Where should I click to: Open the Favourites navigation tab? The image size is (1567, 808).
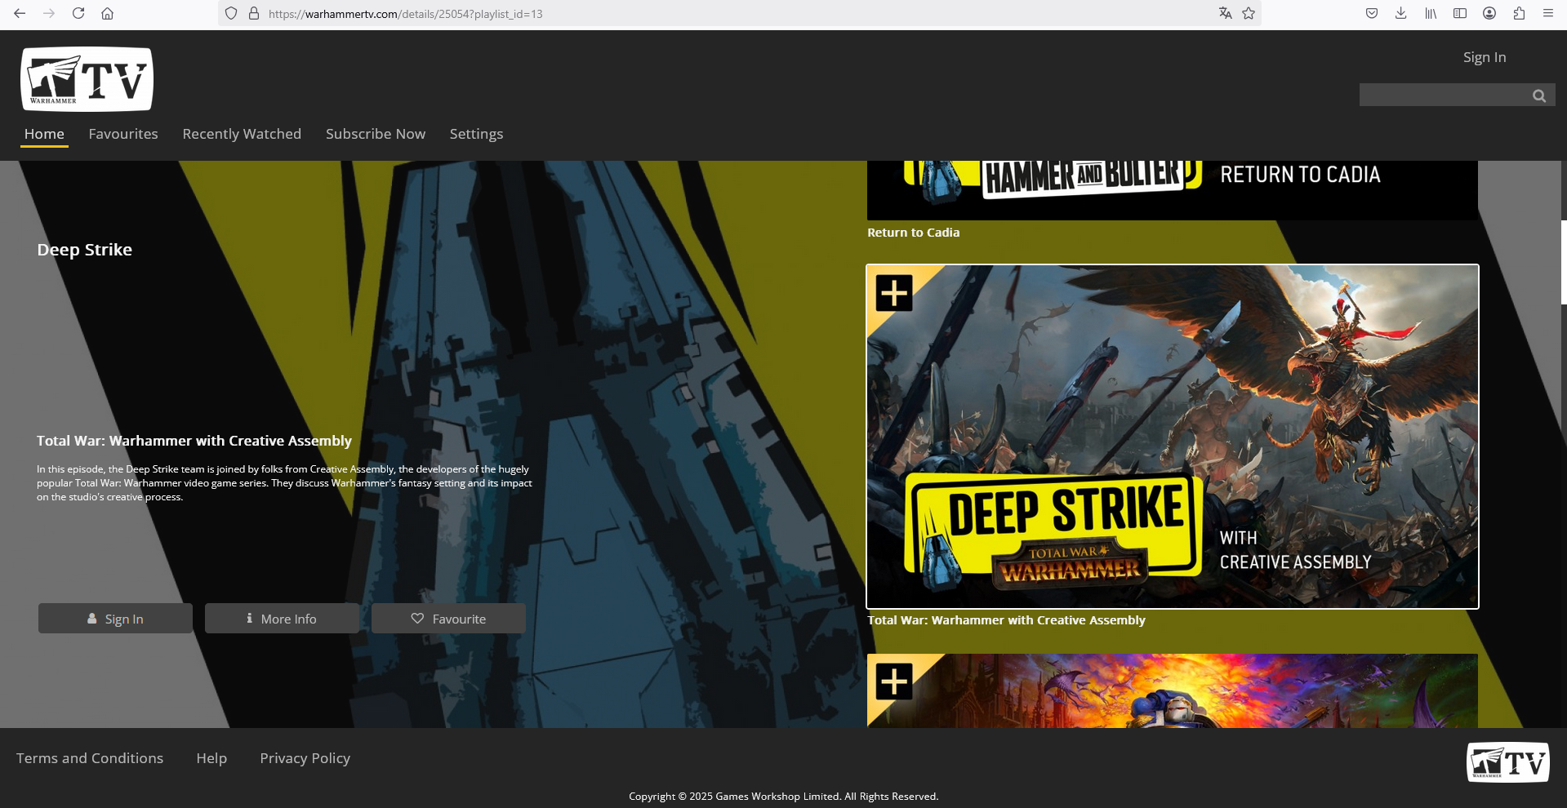tap(123, 134)
